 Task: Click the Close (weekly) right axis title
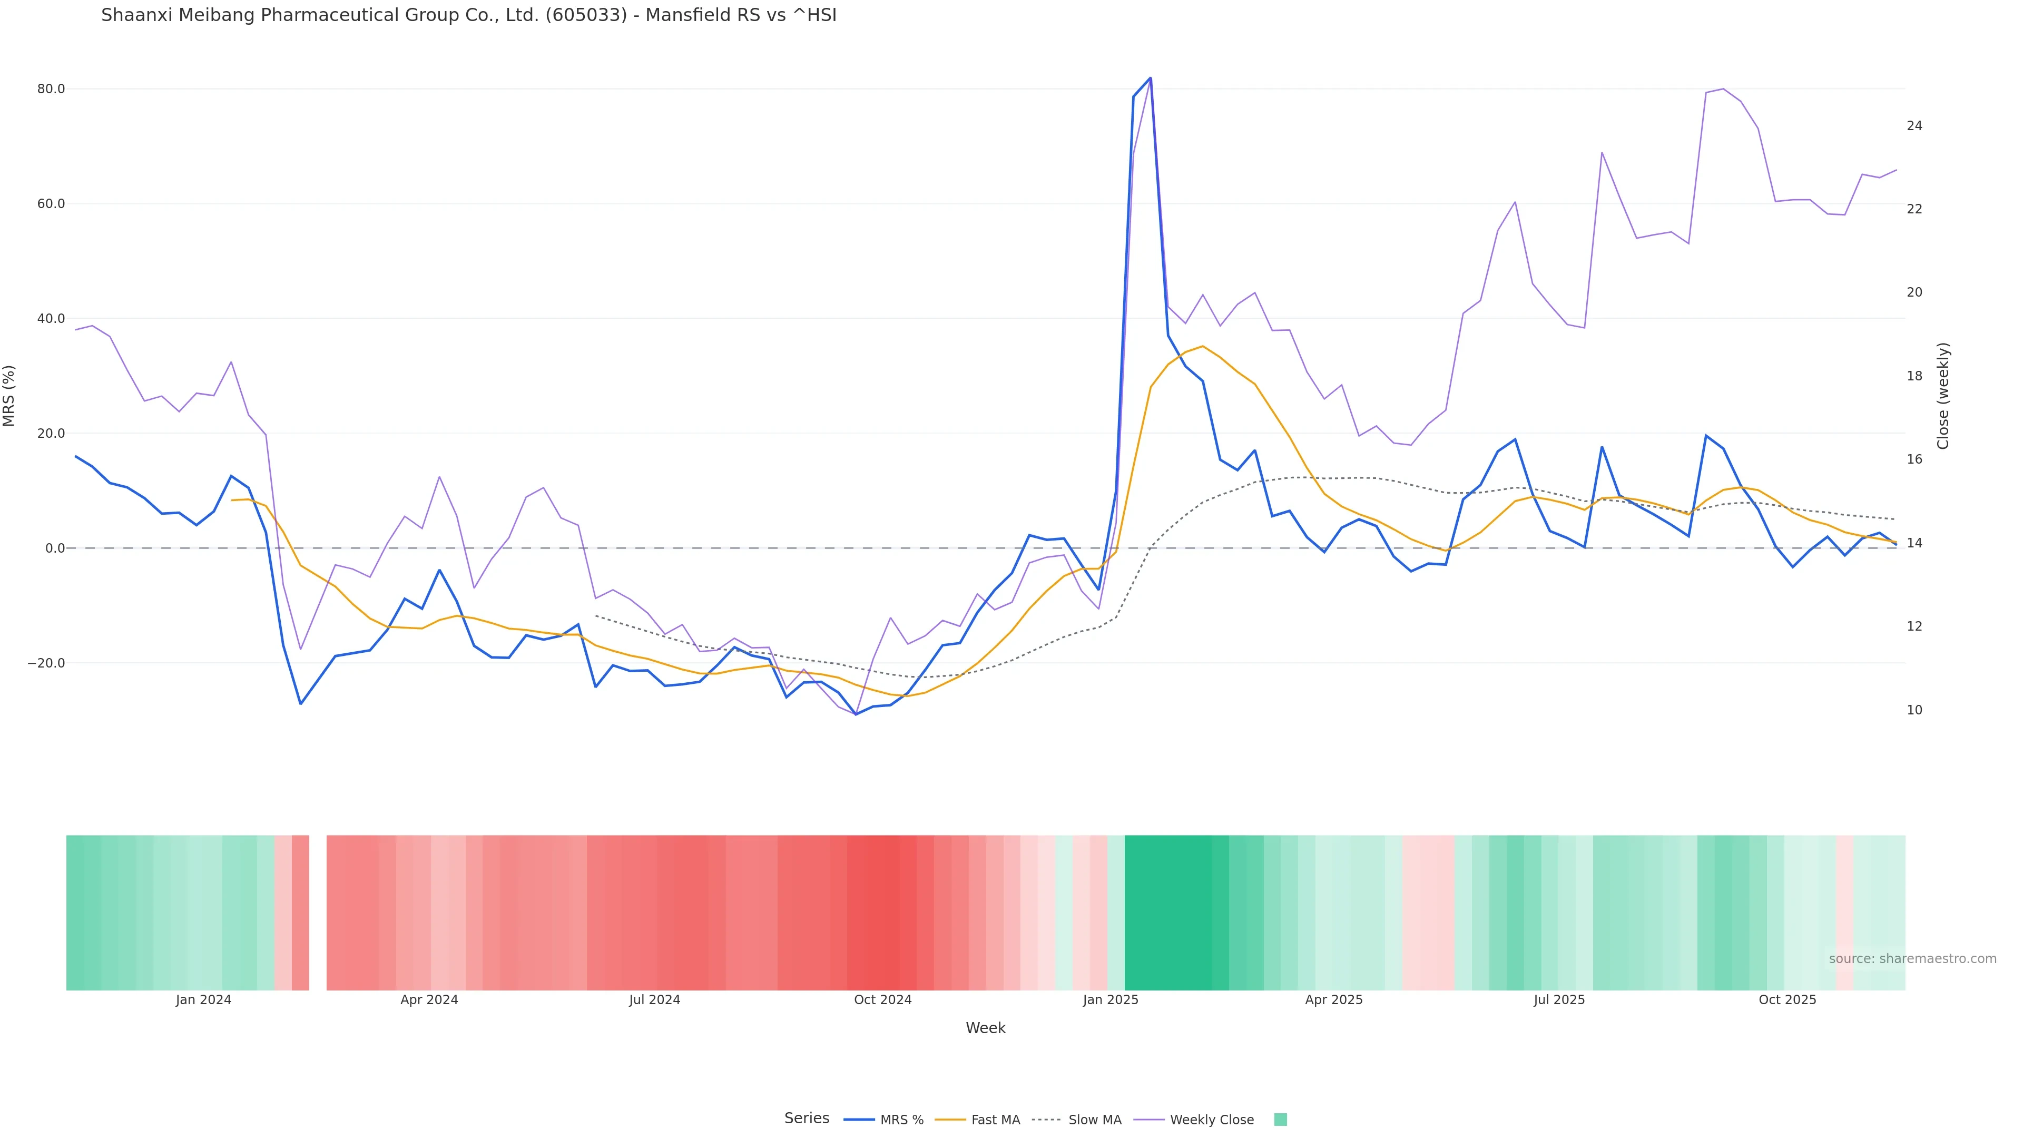click(1943, 396)
